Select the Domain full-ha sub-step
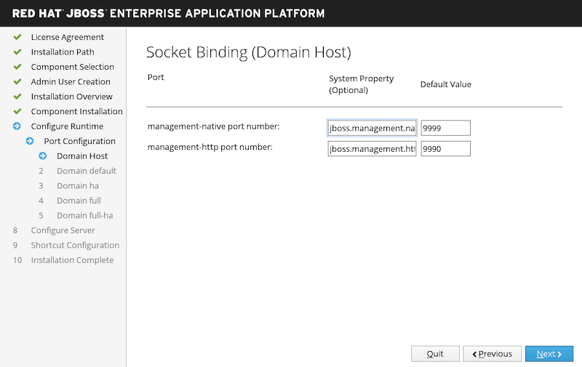 [x=84, y=215]
